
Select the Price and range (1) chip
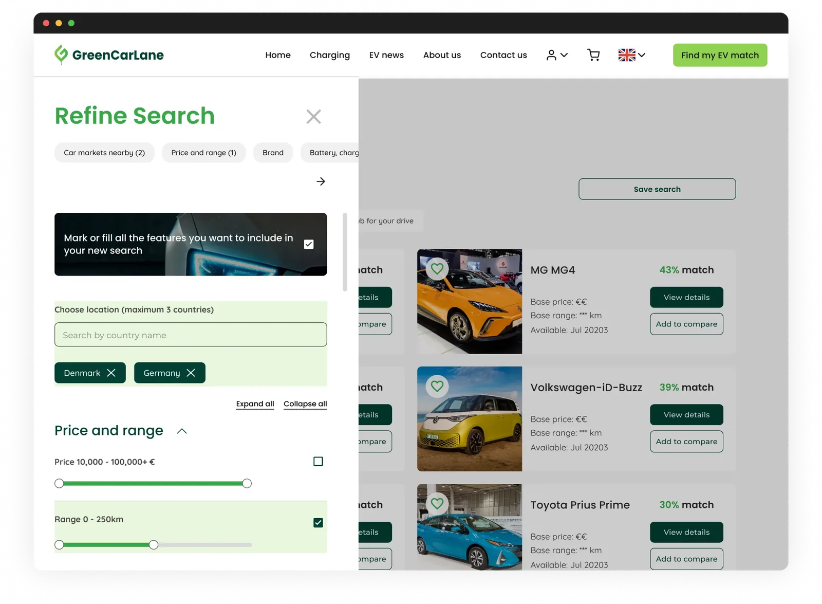(x=203, y=153)
